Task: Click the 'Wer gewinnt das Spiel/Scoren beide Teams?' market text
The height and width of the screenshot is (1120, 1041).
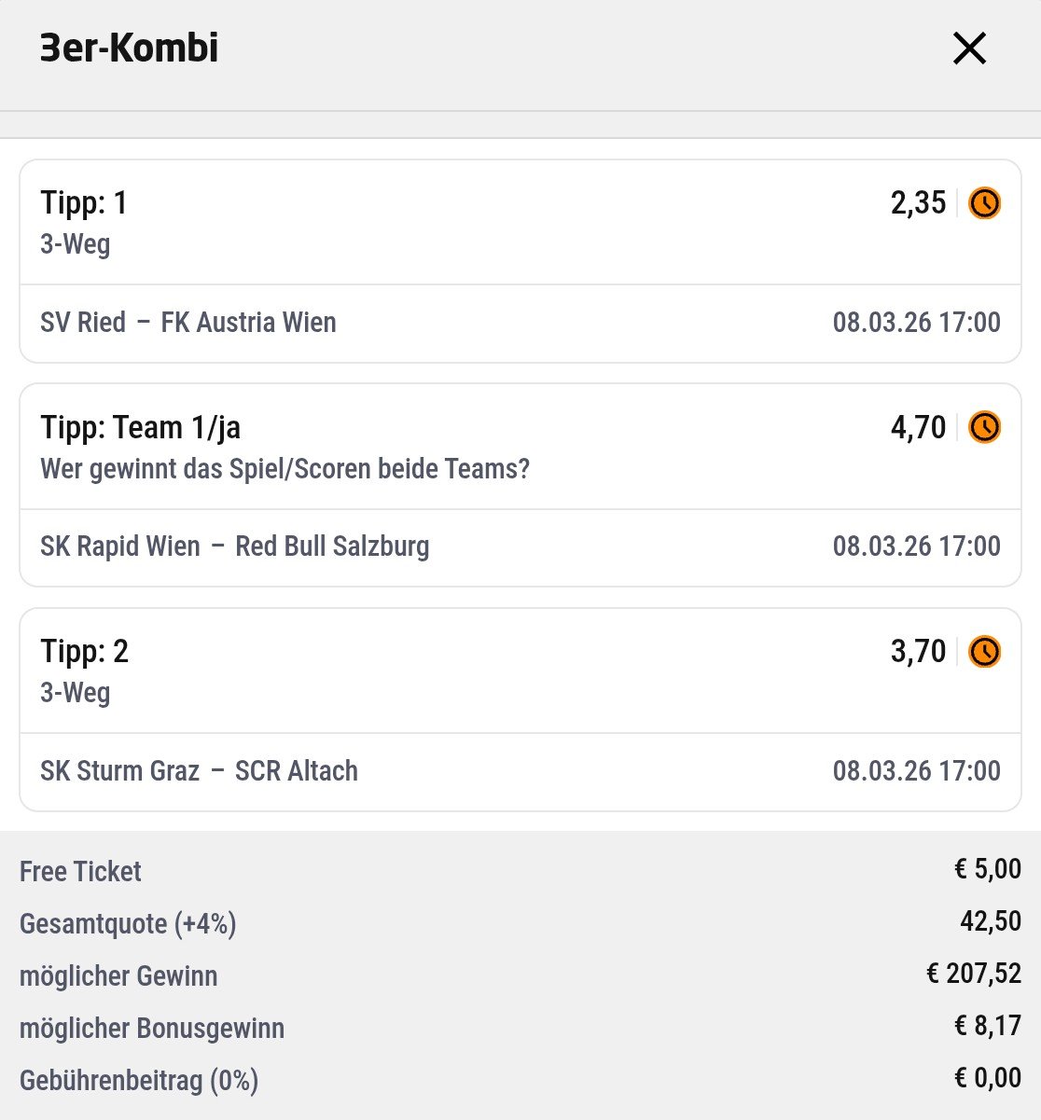Action: (x=285, y=469)
